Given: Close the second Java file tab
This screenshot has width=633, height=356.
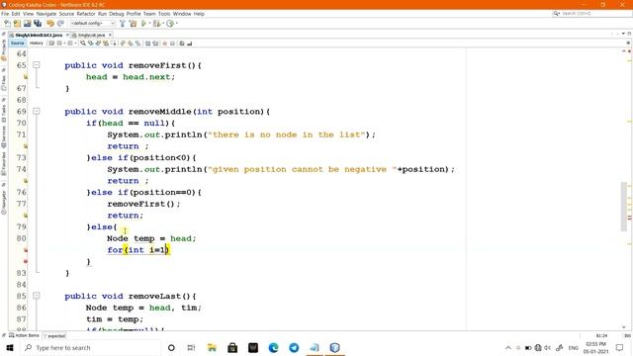Looking at the screenshot, I should coord(110,36).
